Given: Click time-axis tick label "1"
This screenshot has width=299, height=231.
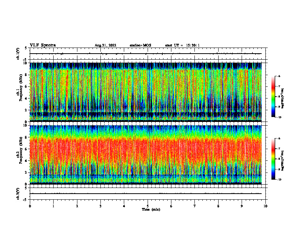Looking at the screenshot, I should [54, 206].
